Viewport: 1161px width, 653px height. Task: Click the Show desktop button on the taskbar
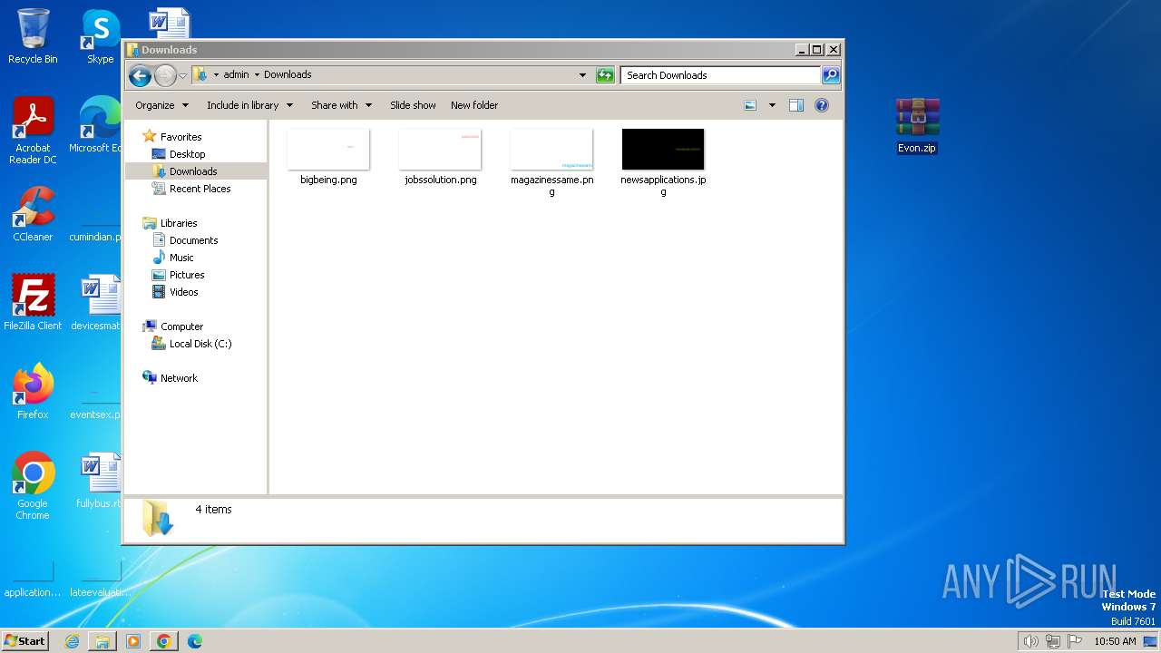[1151, 641]
